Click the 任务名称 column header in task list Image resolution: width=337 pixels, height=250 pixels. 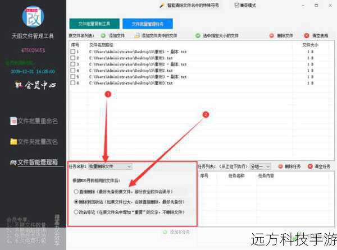point(236,176)
